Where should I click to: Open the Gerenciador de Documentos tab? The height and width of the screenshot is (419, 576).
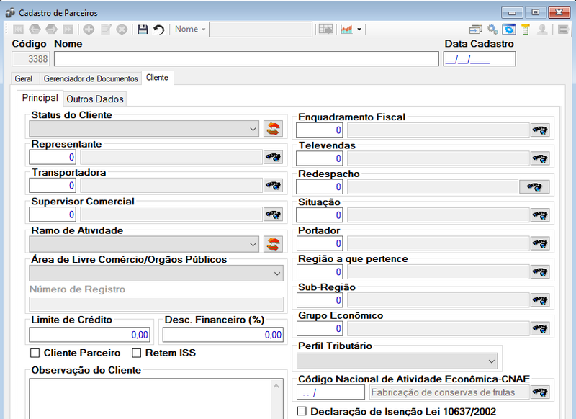click(x=91, y=78)
